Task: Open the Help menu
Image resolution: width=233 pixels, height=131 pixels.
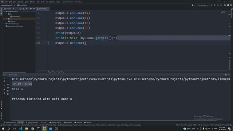Action: tap(58, 2)
